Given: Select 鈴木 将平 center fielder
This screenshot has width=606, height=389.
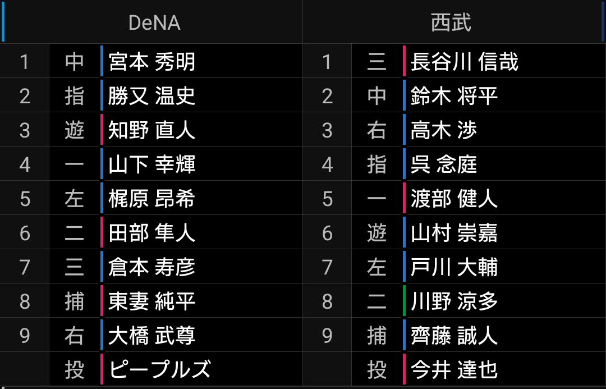Looking at the screenshot, I should point(454,95).
